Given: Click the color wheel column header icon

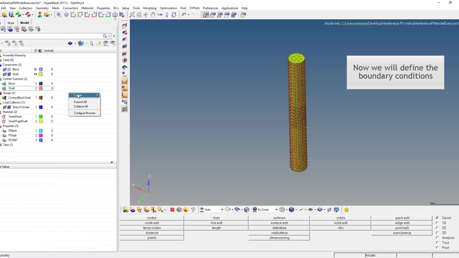Looking at the screenshot, I should click(x=40, y=51).
